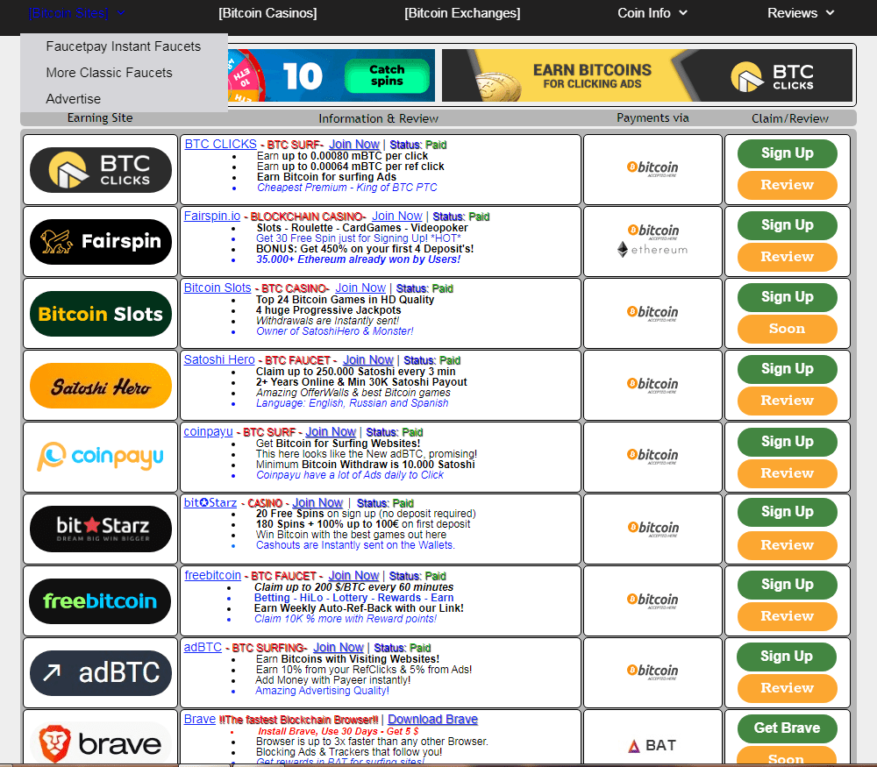This screenshot has width=877, height=767.
Task: Click the ethereum payment icon in Fairspin row
Action: 652,249
